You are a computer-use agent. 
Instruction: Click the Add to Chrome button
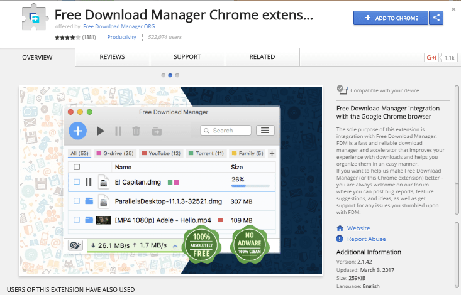(391, 18)
